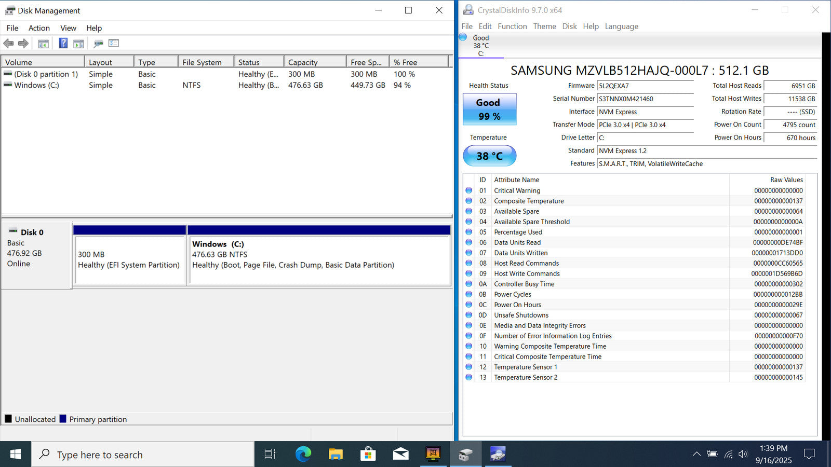Click the checklist toolbar icon in Disk Management
This screenshot has height=467, width=831.
[114, 44]
